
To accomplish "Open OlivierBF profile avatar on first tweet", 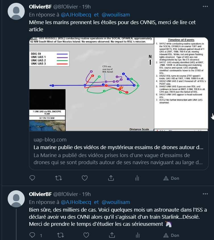I will (16, 11).
